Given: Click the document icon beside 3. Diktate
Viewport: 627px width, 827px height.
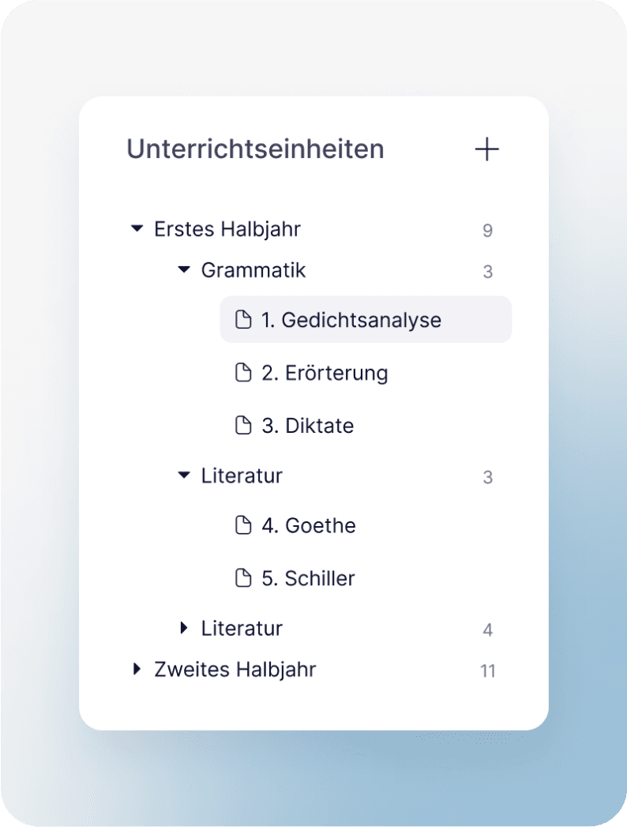Looking at the screenshot, I should [x=244, y=426].
